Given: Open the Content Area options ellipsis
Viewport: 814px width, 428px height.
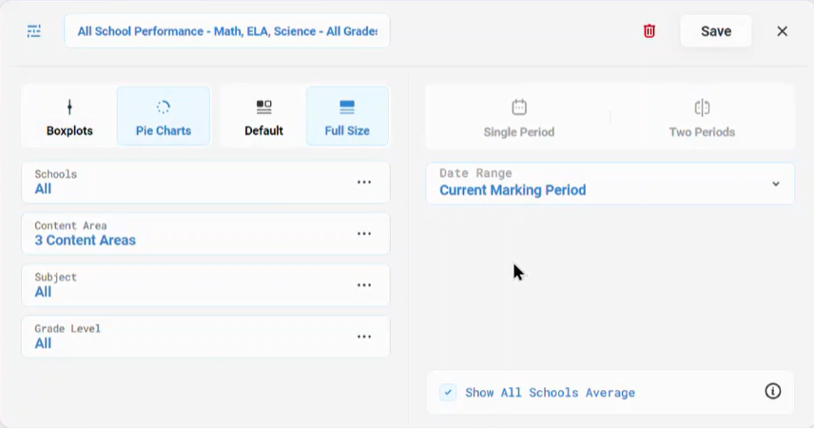Looking at the screenshot, I should coord(364,233).
